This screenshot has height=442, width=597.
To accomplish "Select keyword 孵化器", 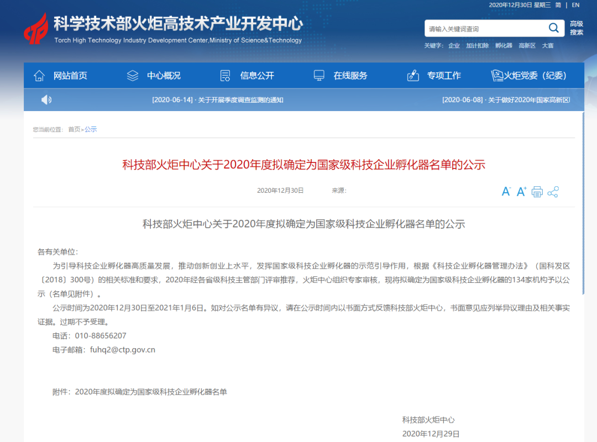I will pos(504,46).
